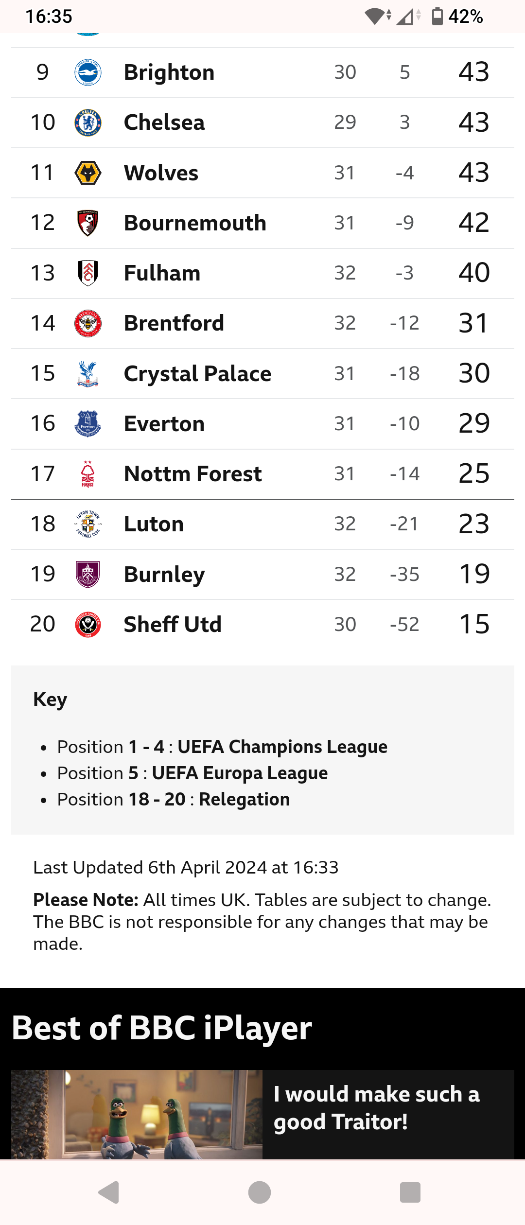
Task: Tap the Chelsea club crest icon
Action: [x=88, y=122]
